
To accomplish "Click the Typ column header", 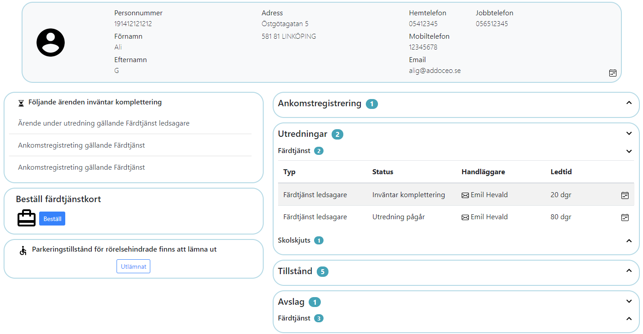I will pos(289,172).
